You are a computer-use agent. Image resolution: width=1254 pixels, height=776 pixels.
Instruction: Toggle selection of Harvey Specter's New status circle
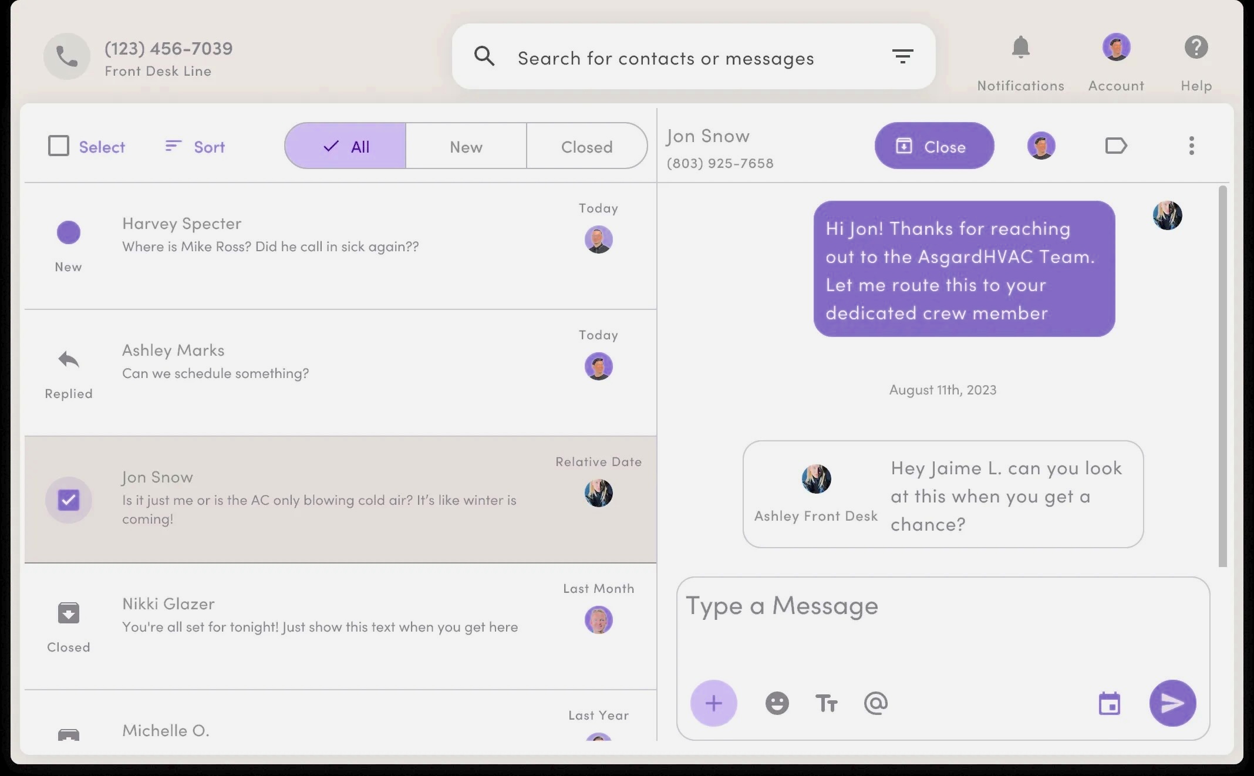[x=69, y=232]
